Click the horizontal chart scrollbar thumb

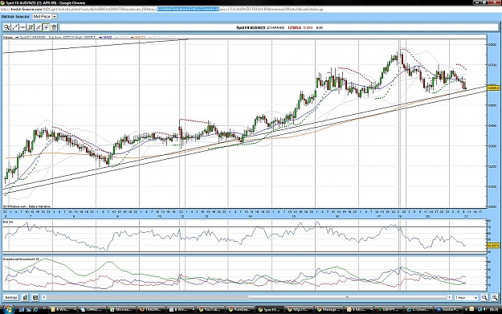click(347, 298)
